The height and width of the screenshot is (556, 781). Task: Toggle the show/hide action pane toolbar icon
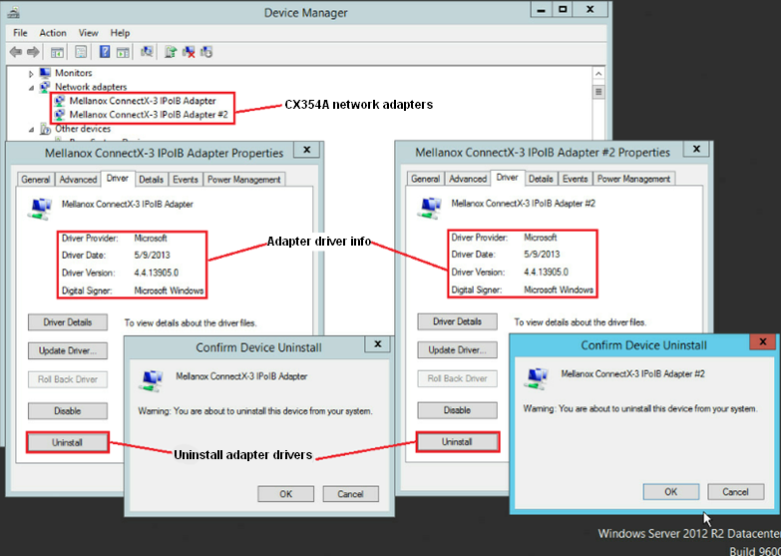coord(123,52)
